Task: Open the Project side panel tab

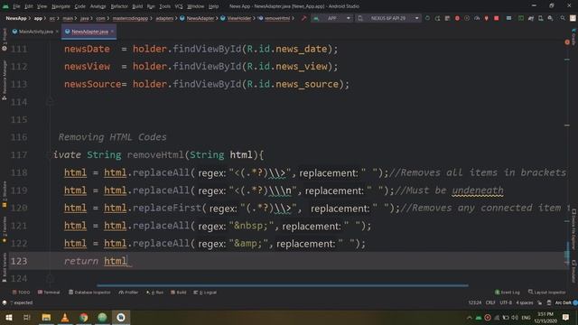Action: (x=5, y=39)
